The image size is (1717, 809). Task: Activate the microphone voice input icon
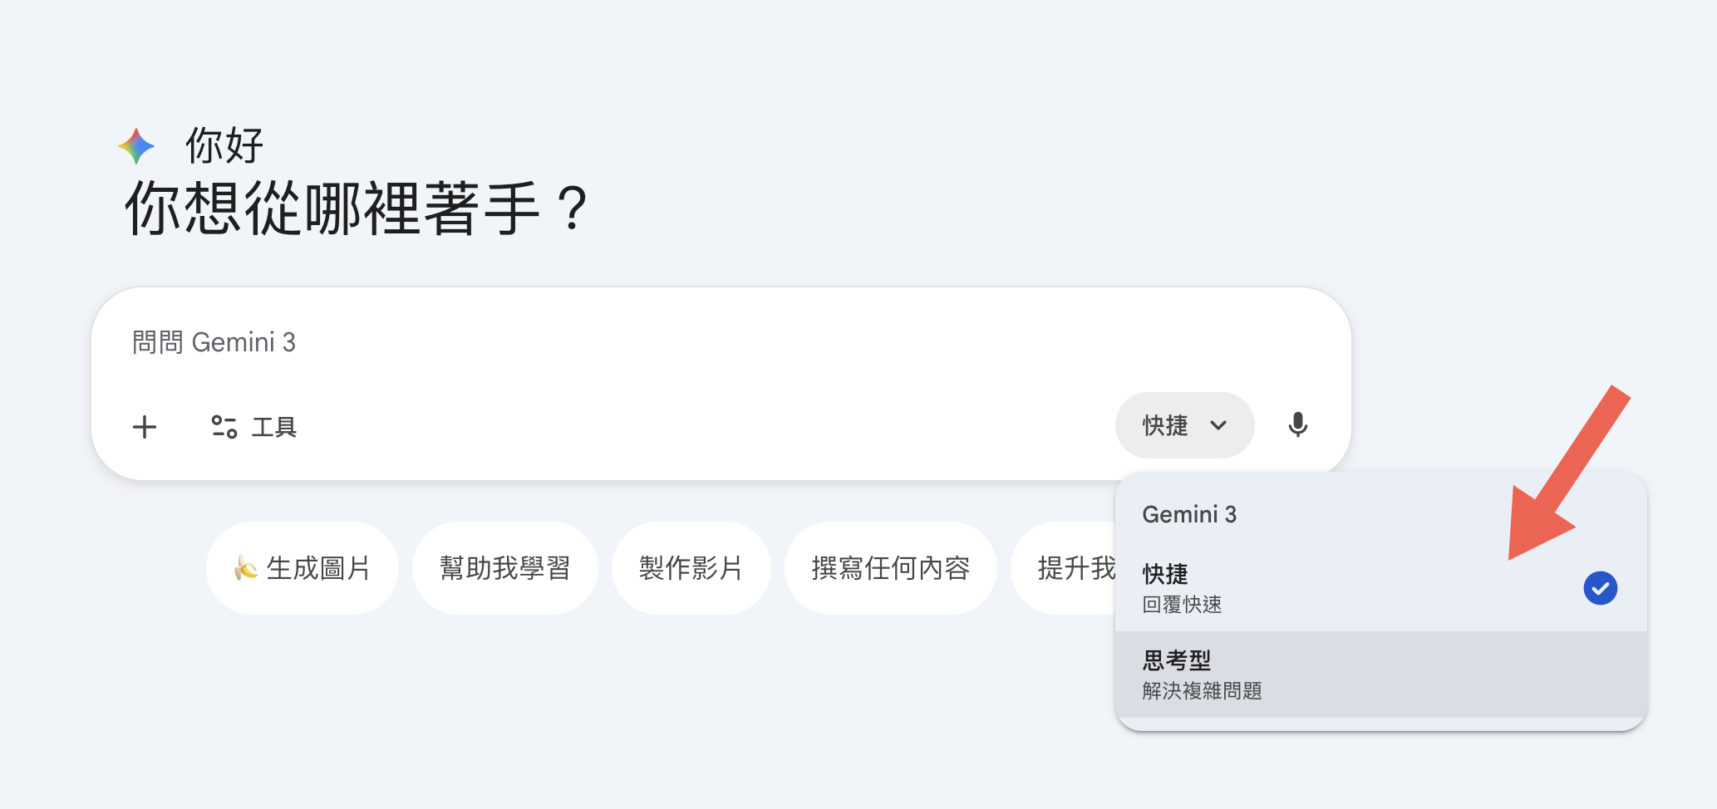[x=1297, y=425]
